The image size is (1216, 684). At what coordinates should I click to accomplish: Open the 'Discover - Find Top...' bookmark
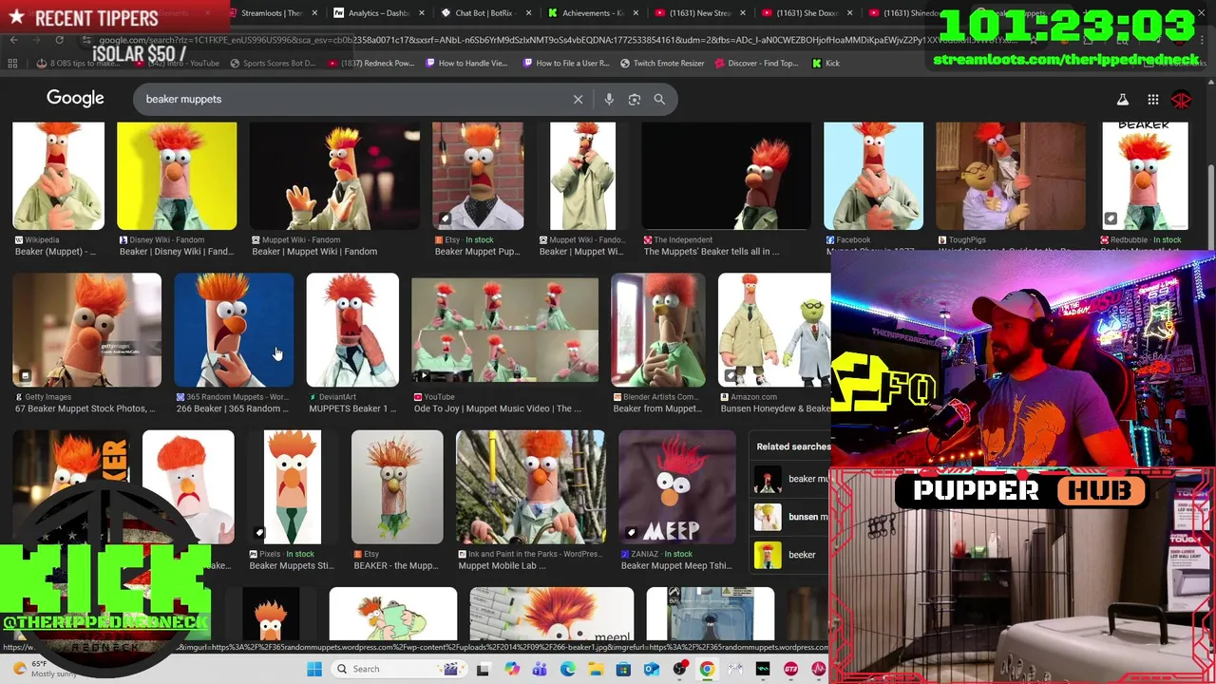pyautogui.click(x=756, y=63)
